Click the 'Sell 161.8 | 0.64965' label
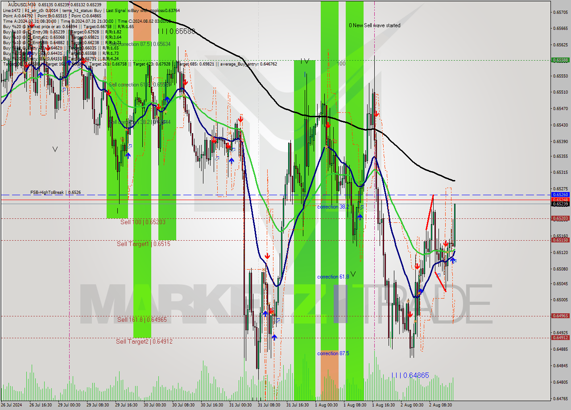 [142, 320]
